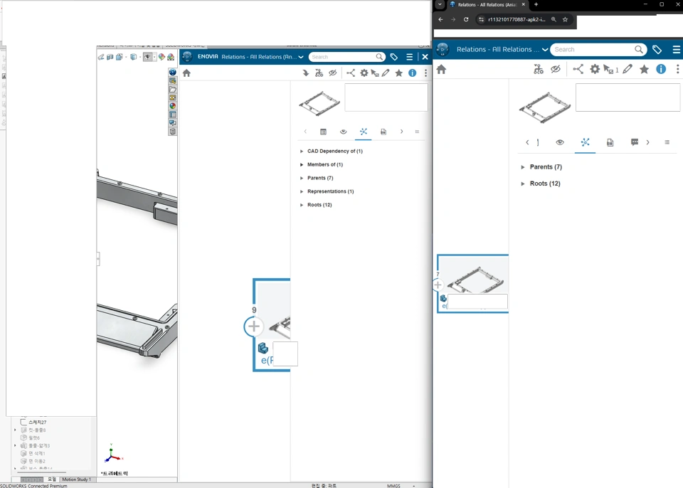Toggle the blue information icon in browser window
The image size is (683, 488).
coord(661,69)
